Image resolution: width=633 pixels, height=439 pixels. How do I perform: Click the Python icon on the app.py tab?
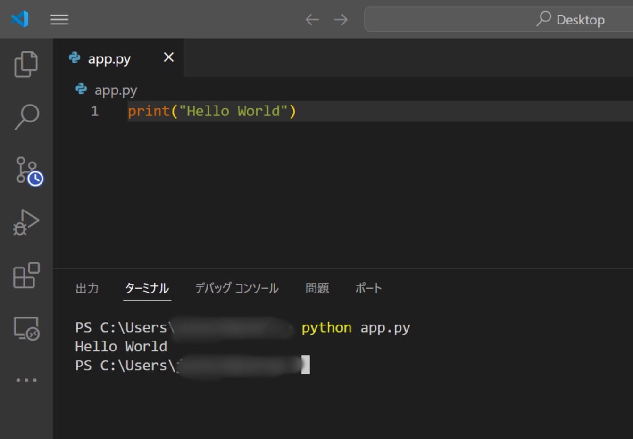coord(75,57)
